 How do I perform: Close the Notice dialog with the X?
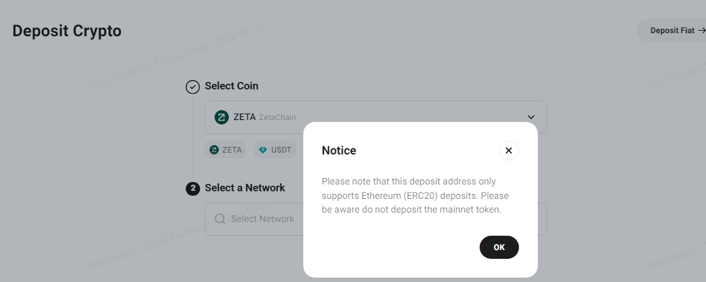[509, 151]
